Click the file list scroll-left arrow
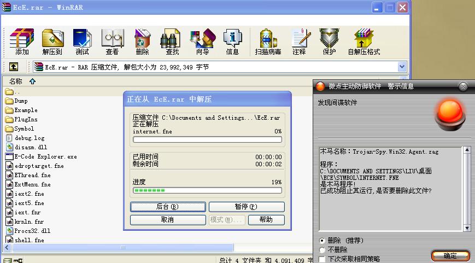 click(7, 248)
